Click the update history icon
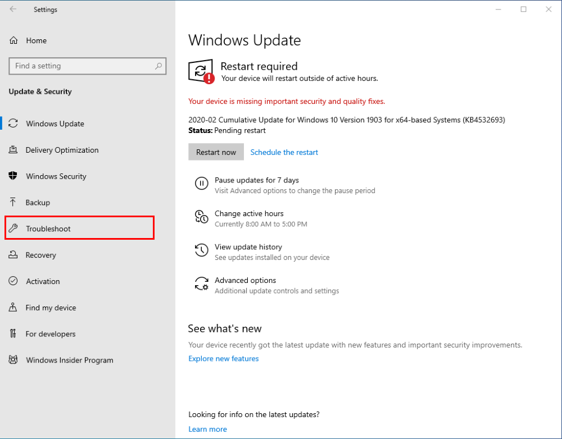The height and width of the screenshot is (439, 562). pyautogui.click(x=201, y=250)
